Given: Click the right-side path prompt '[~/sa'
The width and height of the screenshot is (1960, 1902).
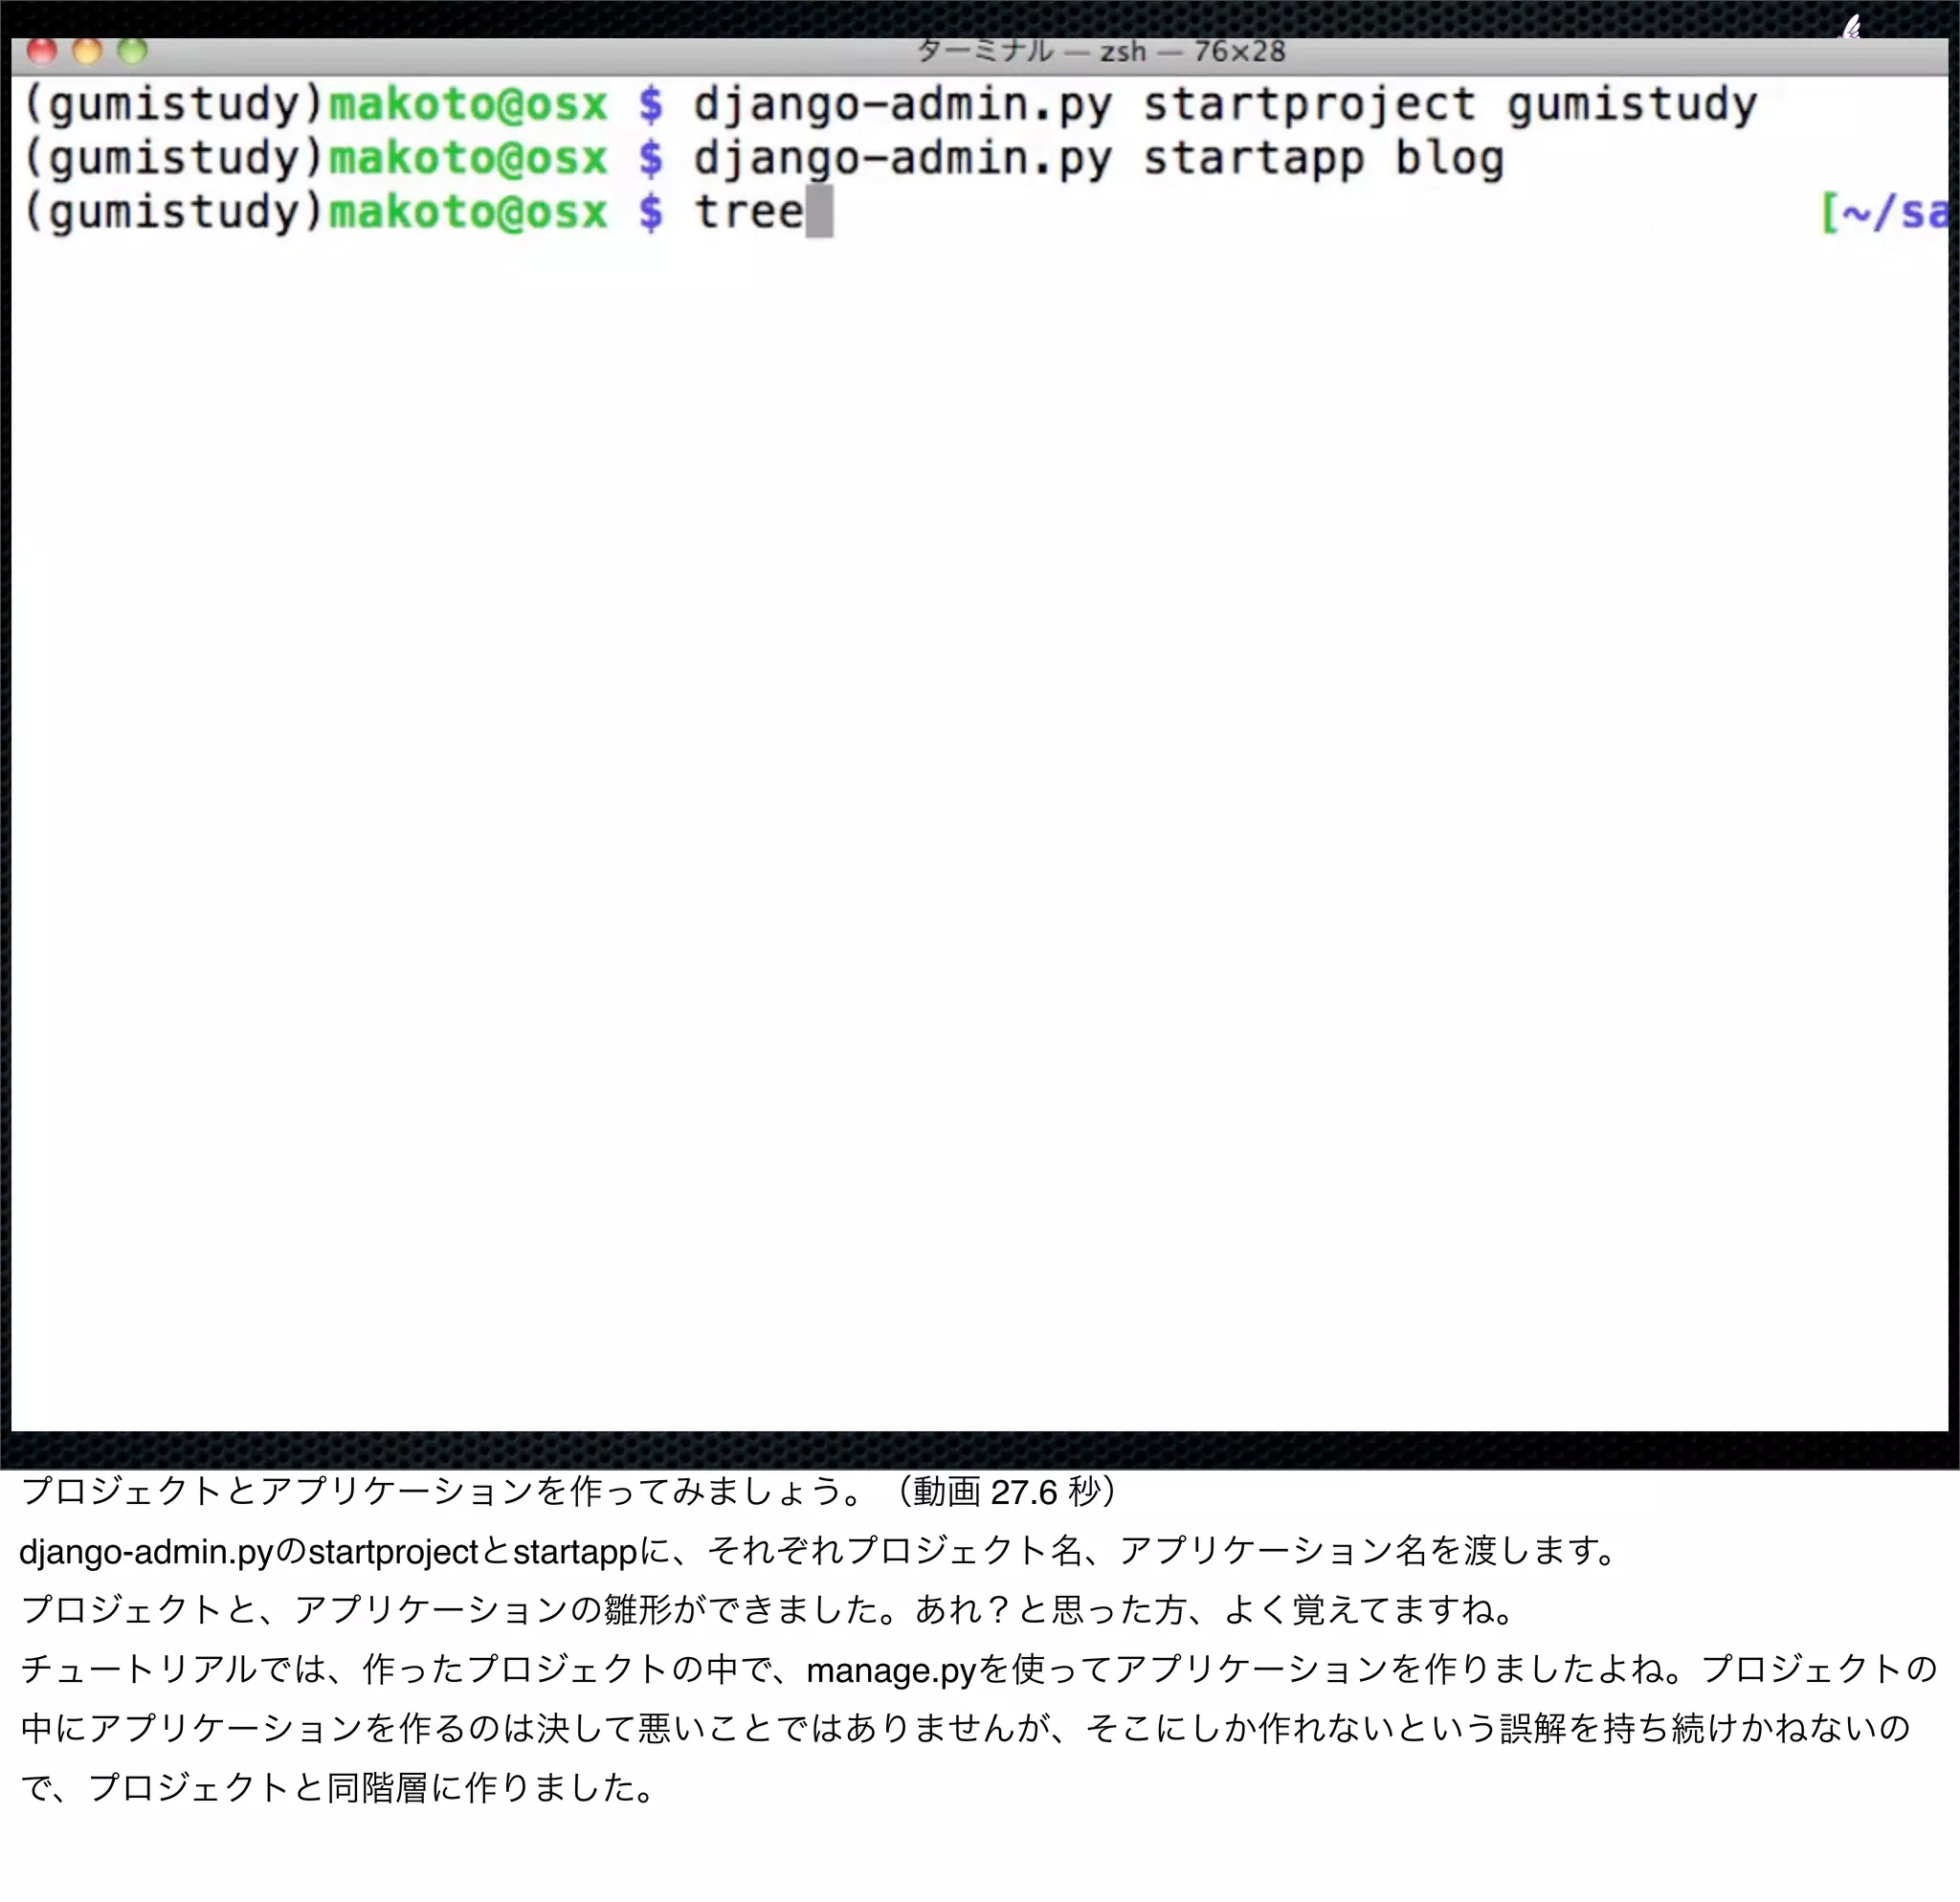Looking at the screenshot, I should [x=1884, y=211].
